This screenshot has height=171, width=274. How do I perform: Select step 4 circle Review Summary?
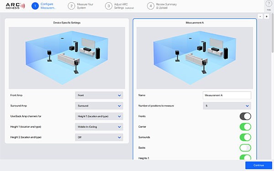(x=151, y=6)
